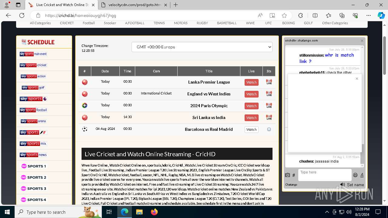Select the TENNIS category
388x218 pixels.
(159, 23)
